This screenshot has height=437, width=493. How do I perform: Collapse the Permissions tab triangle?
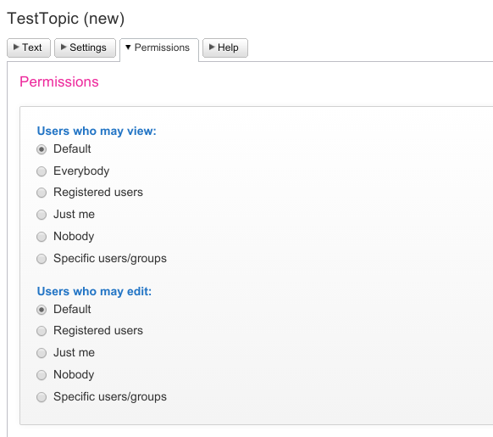click(x=128, y=48)
